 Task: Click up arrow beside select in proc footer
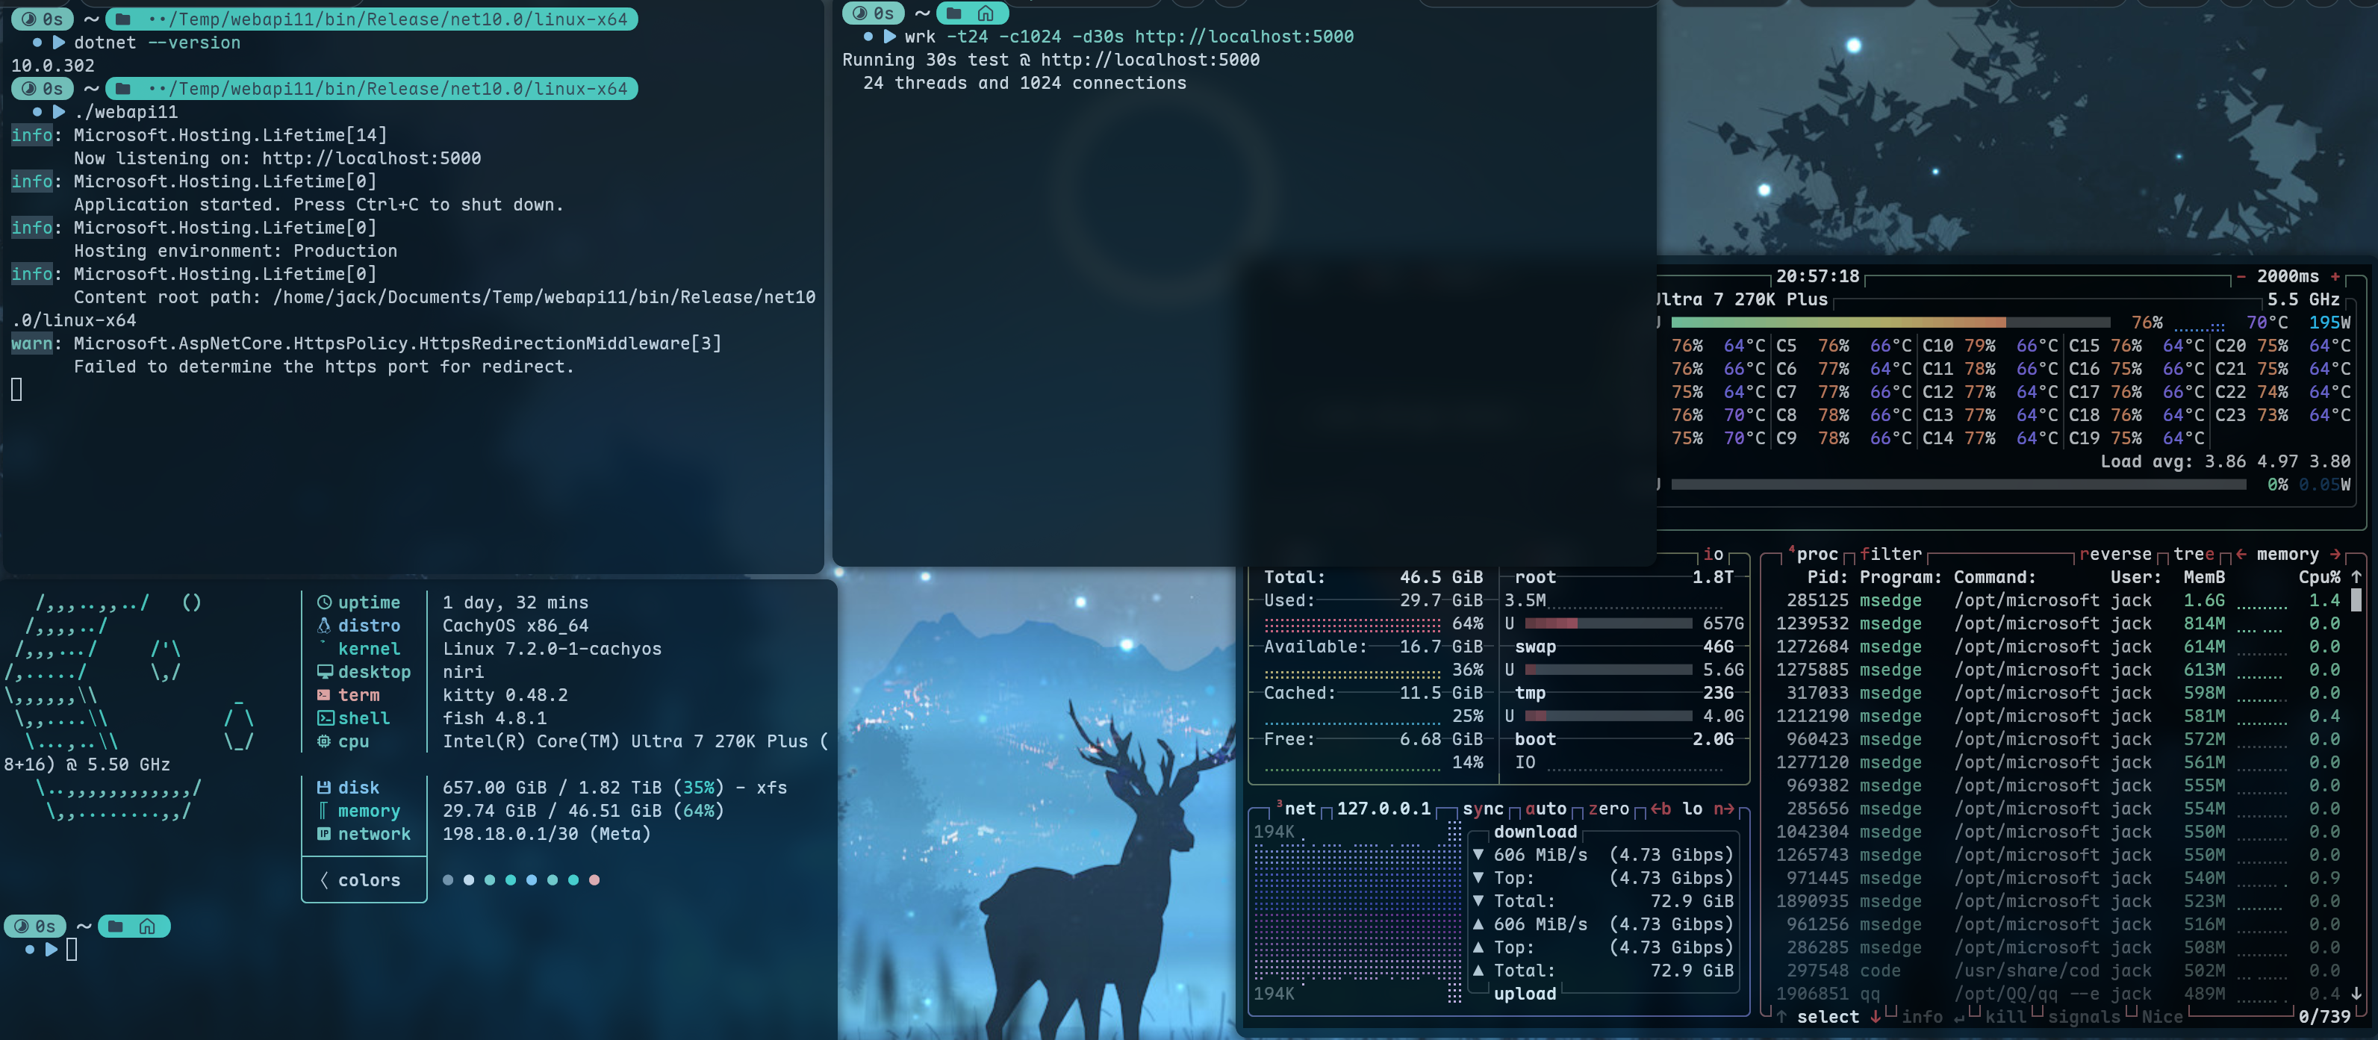tap(1781, 1016)
